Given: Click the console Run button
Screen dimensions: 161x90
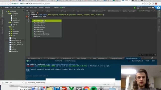Looking at the screenshot, I should click(29, 61).
